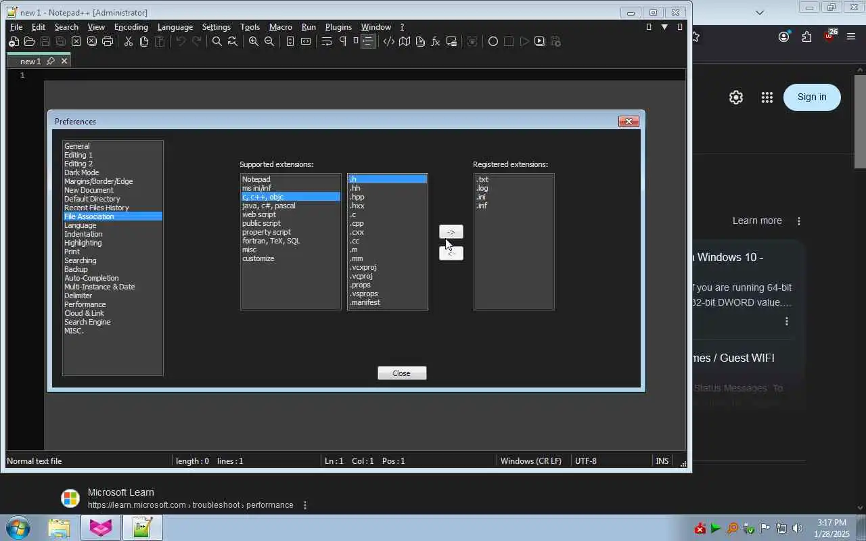Click the <- button to unregister extension
Image resolution: width=866 pixels, height=541 pixels.
pos(451,253)
